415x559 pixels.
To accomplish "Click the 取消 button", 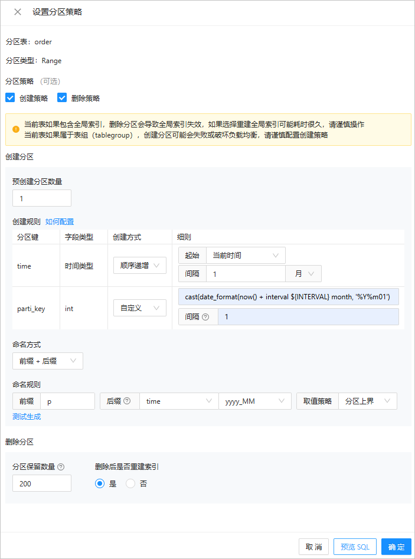I will [x=313, y=547].
